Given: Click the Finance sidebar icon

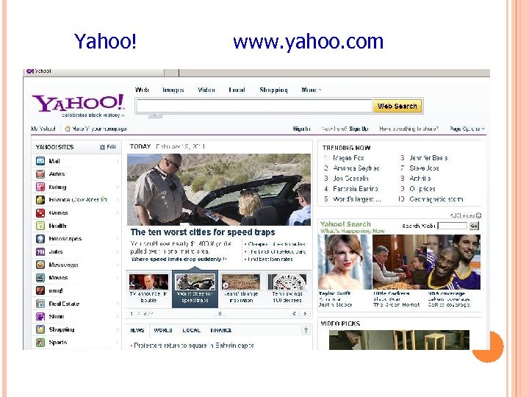Looking at the screenshot, I should pyautogui.click(x=40, y=200).
